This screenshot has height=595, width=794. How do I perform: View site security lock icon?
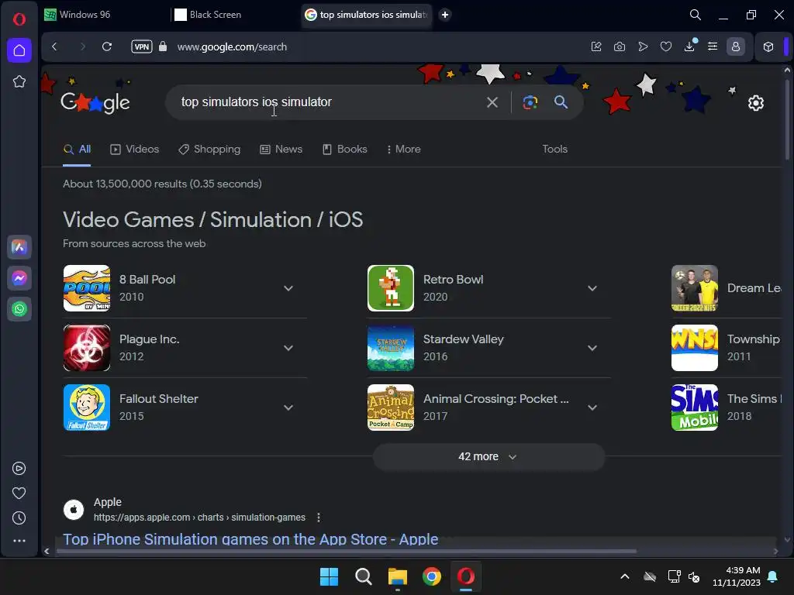163,46
